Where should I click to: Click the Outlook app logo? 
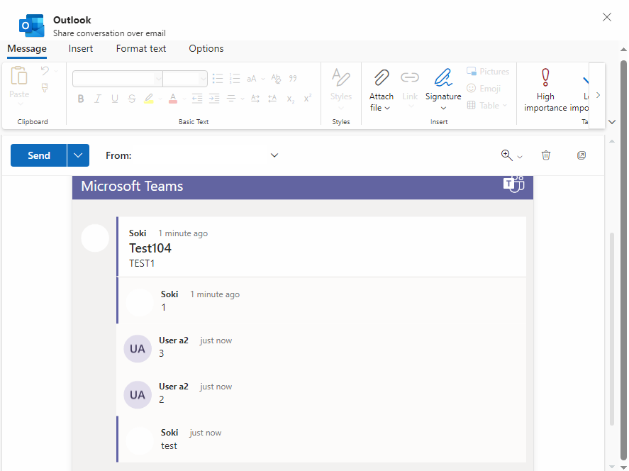32,26
